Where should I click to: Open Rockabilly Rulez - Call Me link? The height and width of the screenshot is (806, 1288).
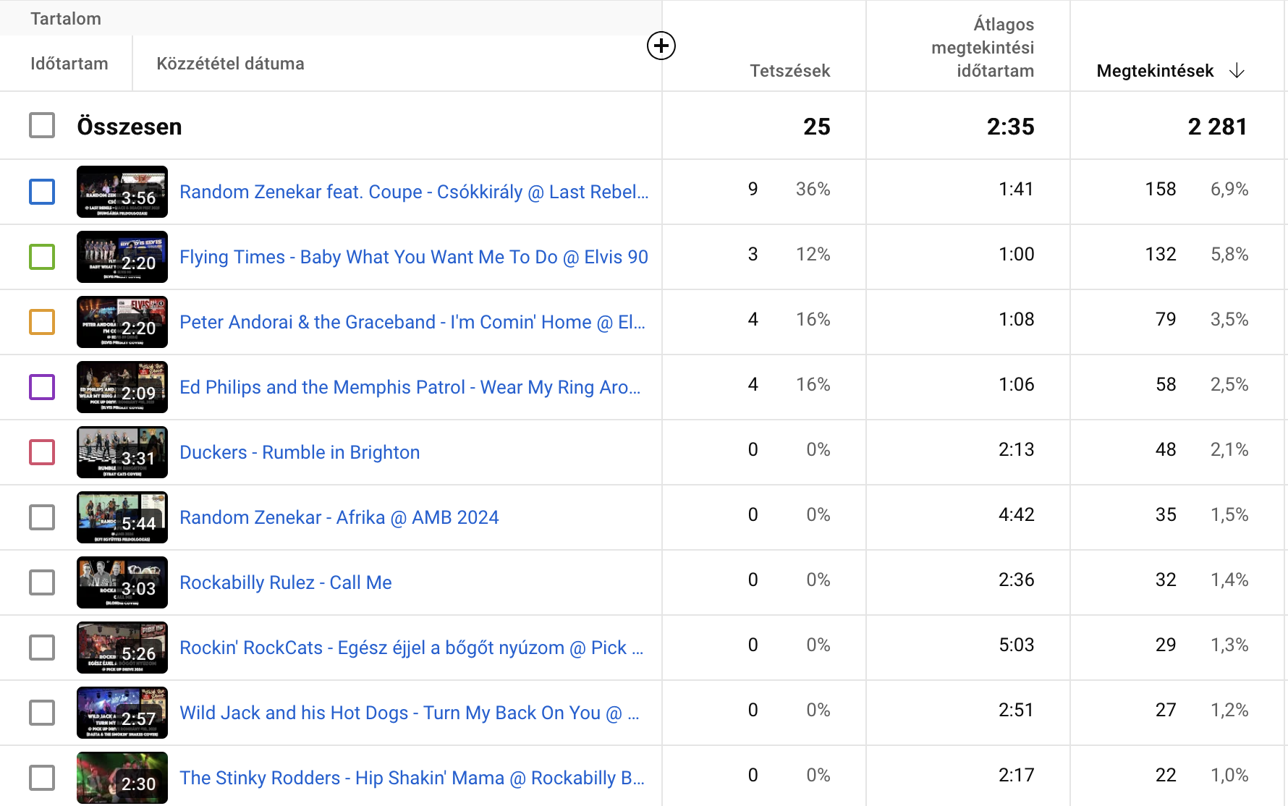click(x=285, y=582)
